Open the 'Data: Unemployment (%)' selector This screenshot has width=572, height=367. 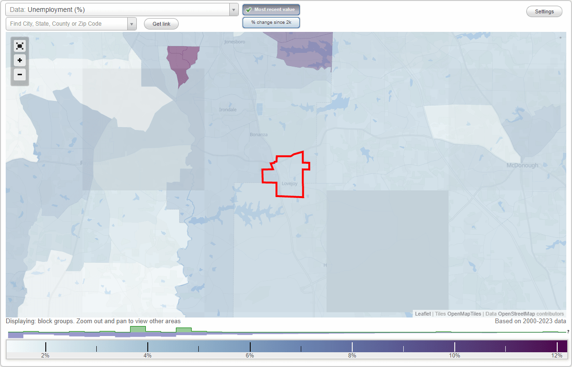119,9
